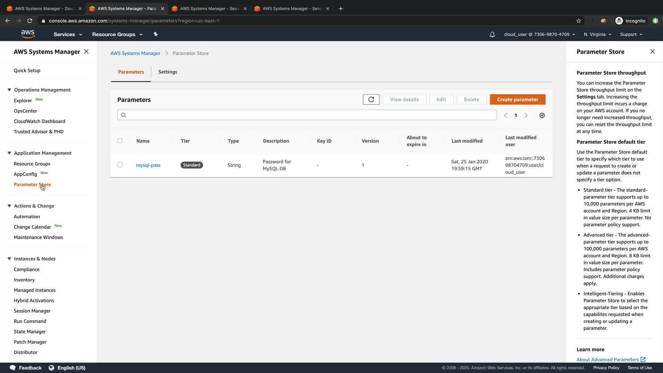
Task: Collapse the Instances & Nodes section
Action: pyautogui.click(x=9, y=259)
